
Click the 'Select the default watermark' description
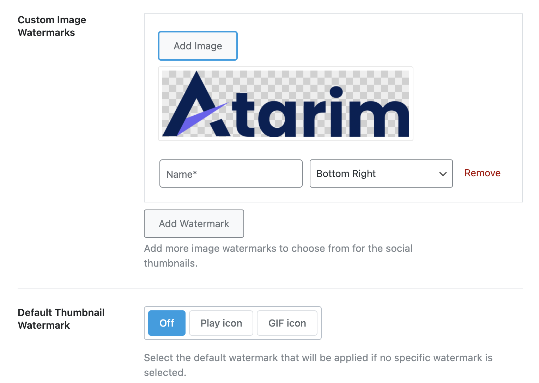(318, 365)
